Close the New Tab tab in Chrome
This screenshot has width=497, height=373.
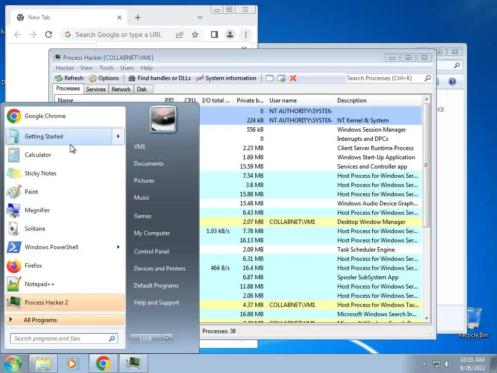click(x=119, y=17)
